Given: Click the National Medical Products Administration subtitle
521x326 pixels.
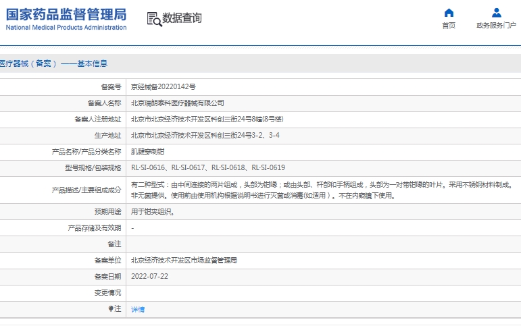Looking at the screenshot, I should coord(66,28).
